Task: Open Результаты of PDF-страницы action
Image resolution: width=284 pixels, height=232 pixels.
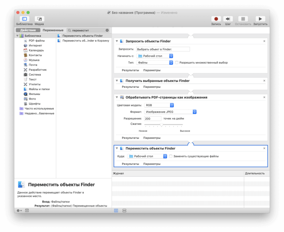Action: pos(130,138)
